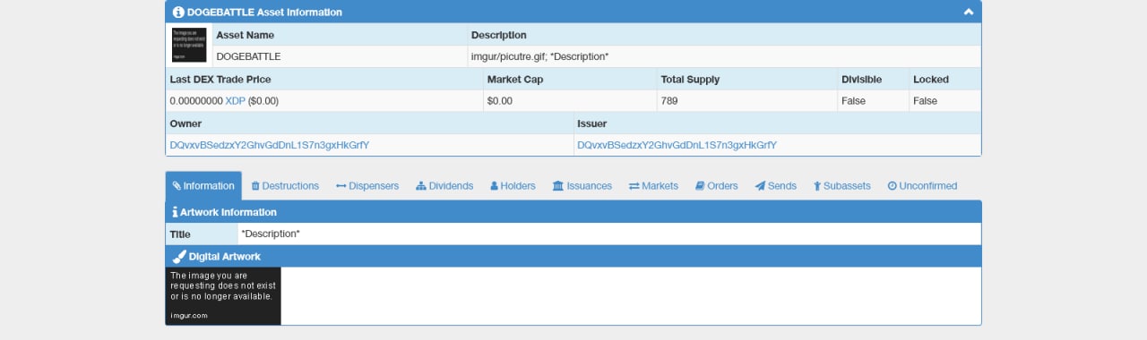Click the paperclip icon on Information tab
Screen dimensions: 1147x340
pyautogui.click(x=177, y=186)
